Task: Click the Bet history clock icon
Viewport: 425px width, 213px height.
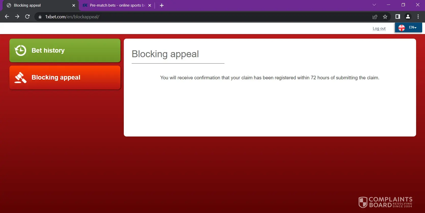Action: [x=20, y=50]
